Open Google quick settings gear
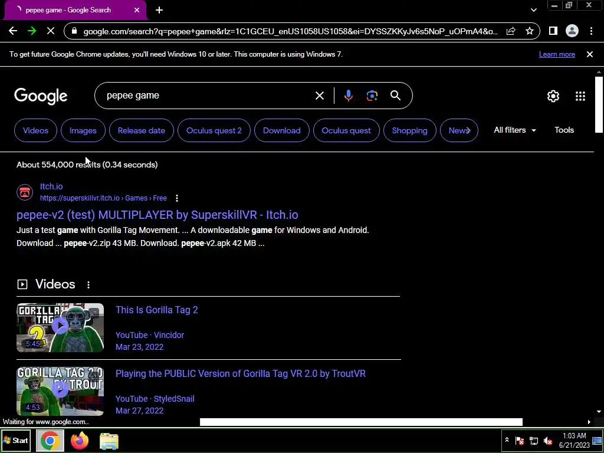 [553, 96]
